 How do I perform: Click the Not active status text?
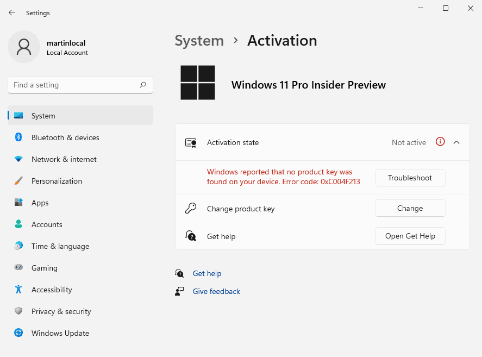[x=409, y=142]
